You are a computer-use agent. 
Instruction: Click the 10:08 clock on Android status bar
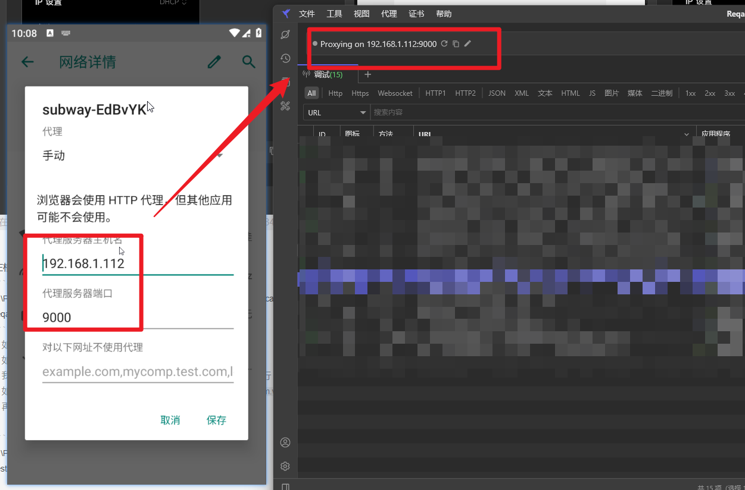24,33
